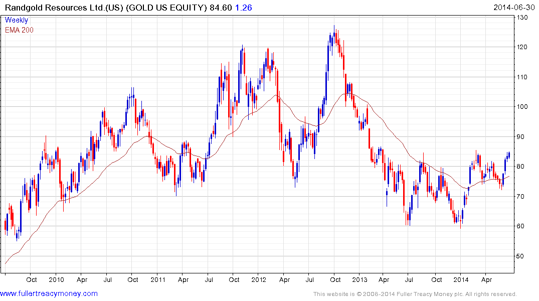
Task: Click the 120 price axis label
Action: [522, 47]
